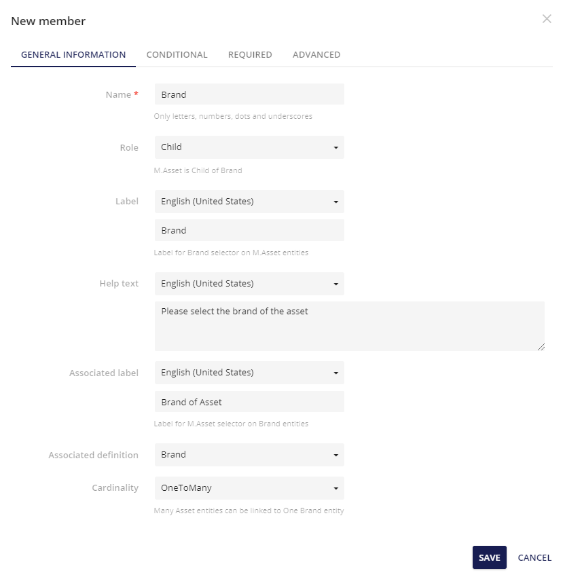Cancel creating the new member
Viewport: 563px width, 575px height.
tap(534, 557)
